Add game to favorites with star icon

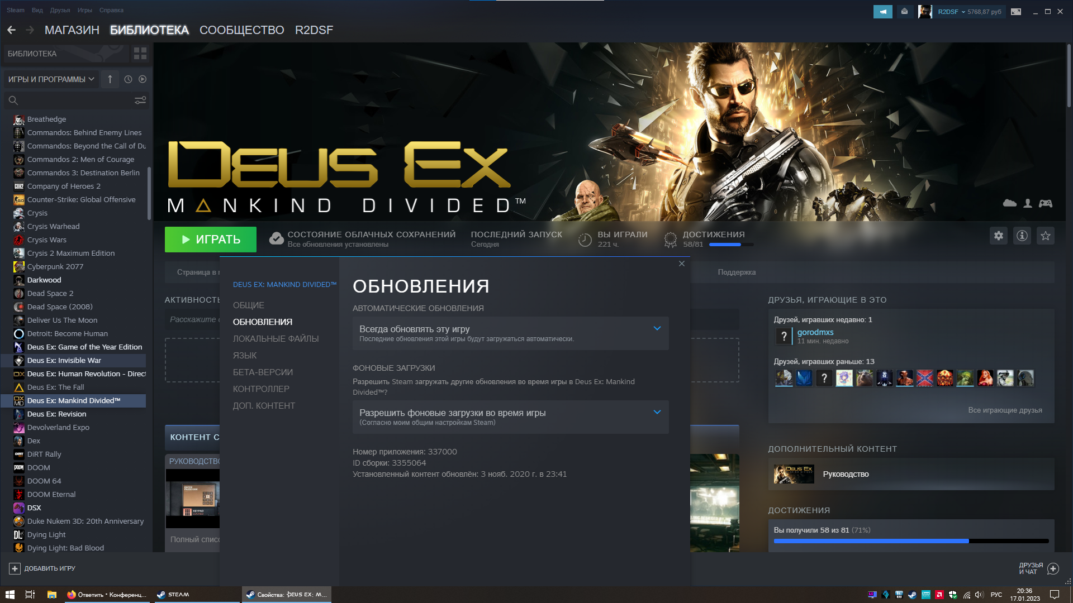(1045, 236)
